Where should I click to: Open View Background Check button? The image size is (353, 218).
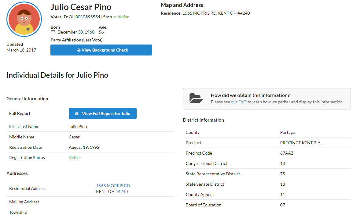point(101,50)
